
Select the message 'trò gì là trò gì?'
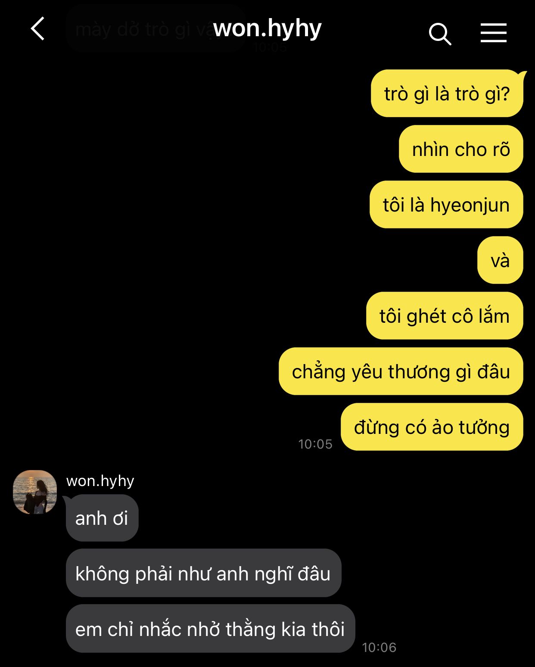[447, 94]
